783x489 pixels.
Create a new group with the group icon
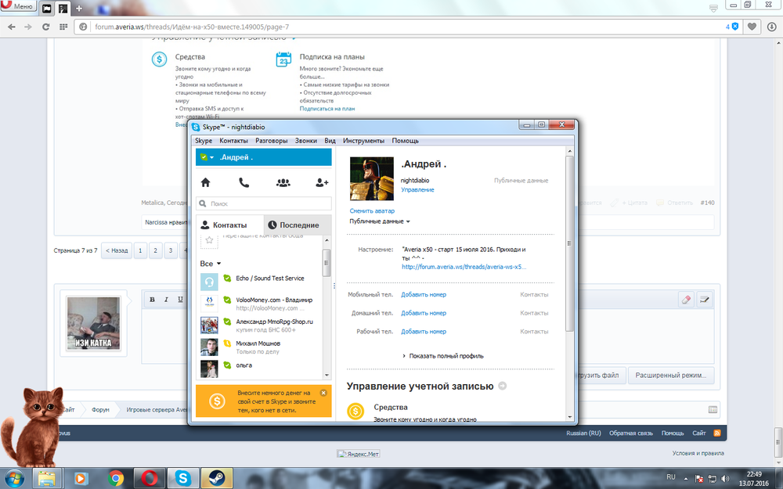[x=283, y=182]
